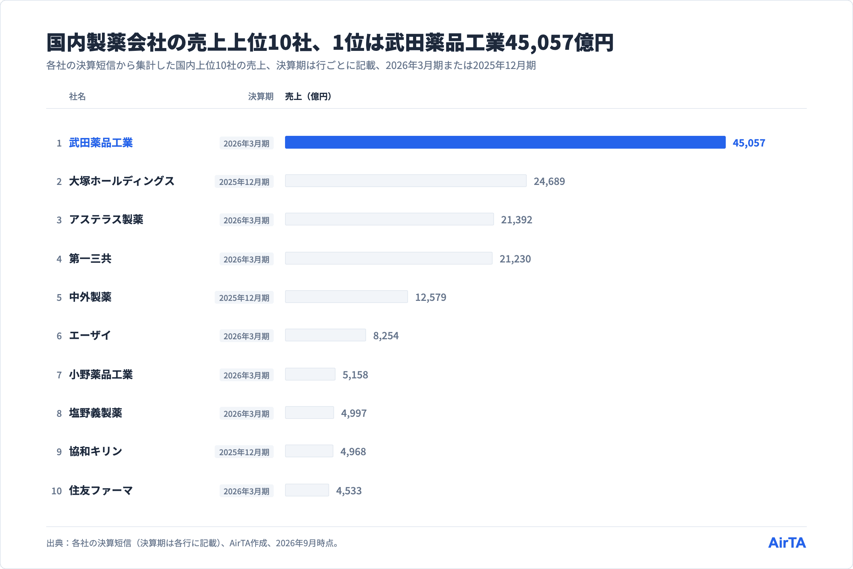
Task: Select company name 武田薬品工業
Action: click(x=101, y=143)
